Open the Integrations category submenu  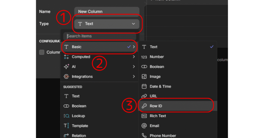click(x=99, y=76)
